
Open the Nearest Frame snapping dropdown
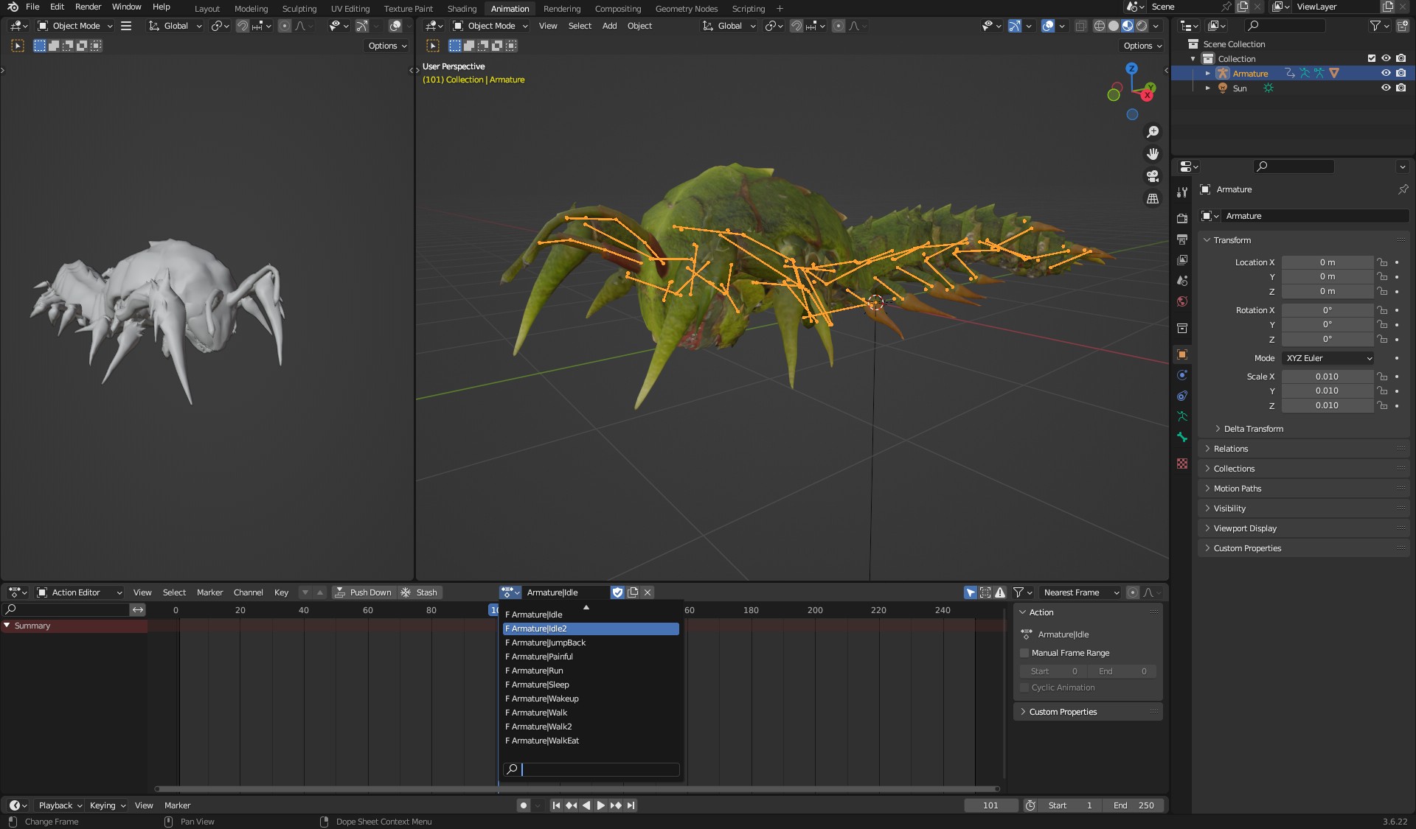pos(1080,592)
